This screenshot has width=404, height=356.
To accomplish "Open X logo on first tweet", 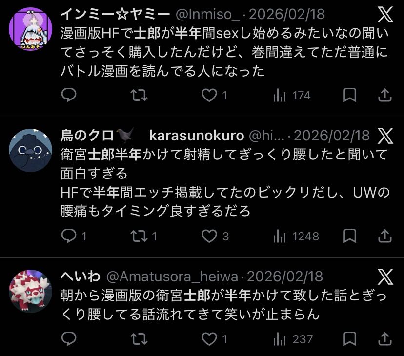I will (x=385, y=15).
